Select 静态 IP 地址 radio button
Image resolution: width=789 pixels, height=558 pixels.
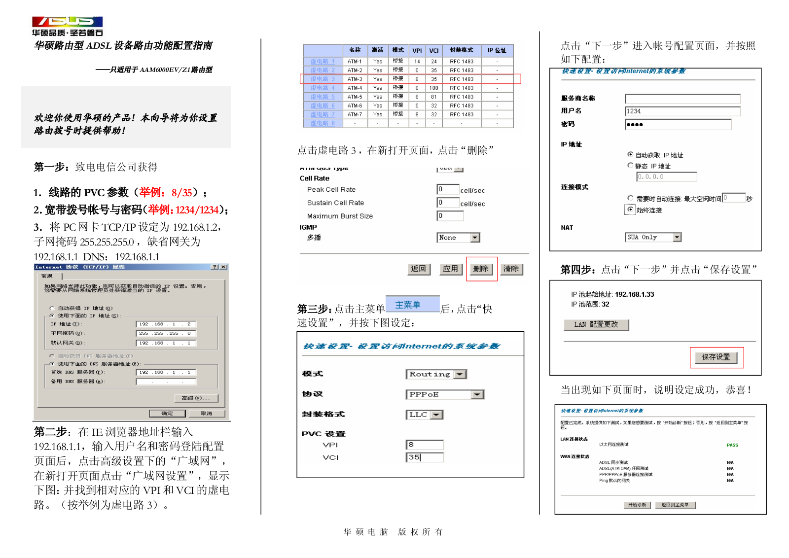[x=630, y=166]
